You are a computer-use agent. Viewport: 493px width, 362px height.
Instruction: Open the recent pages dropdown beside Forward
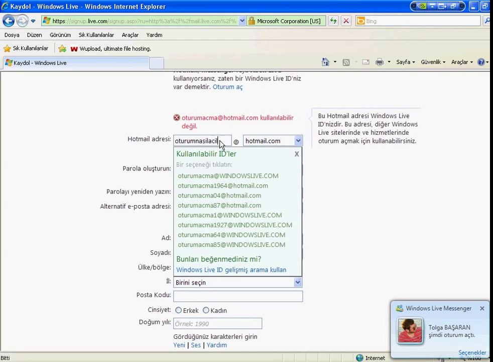pos(33,21)
